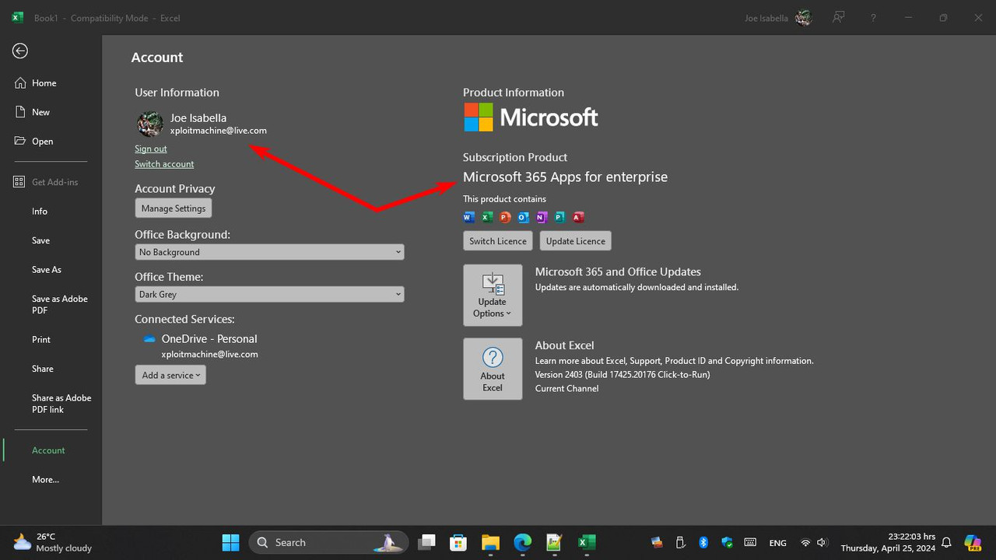The image size is (996, 560).
Task: Click the Publisher product icon
Action: pos(559,217)
